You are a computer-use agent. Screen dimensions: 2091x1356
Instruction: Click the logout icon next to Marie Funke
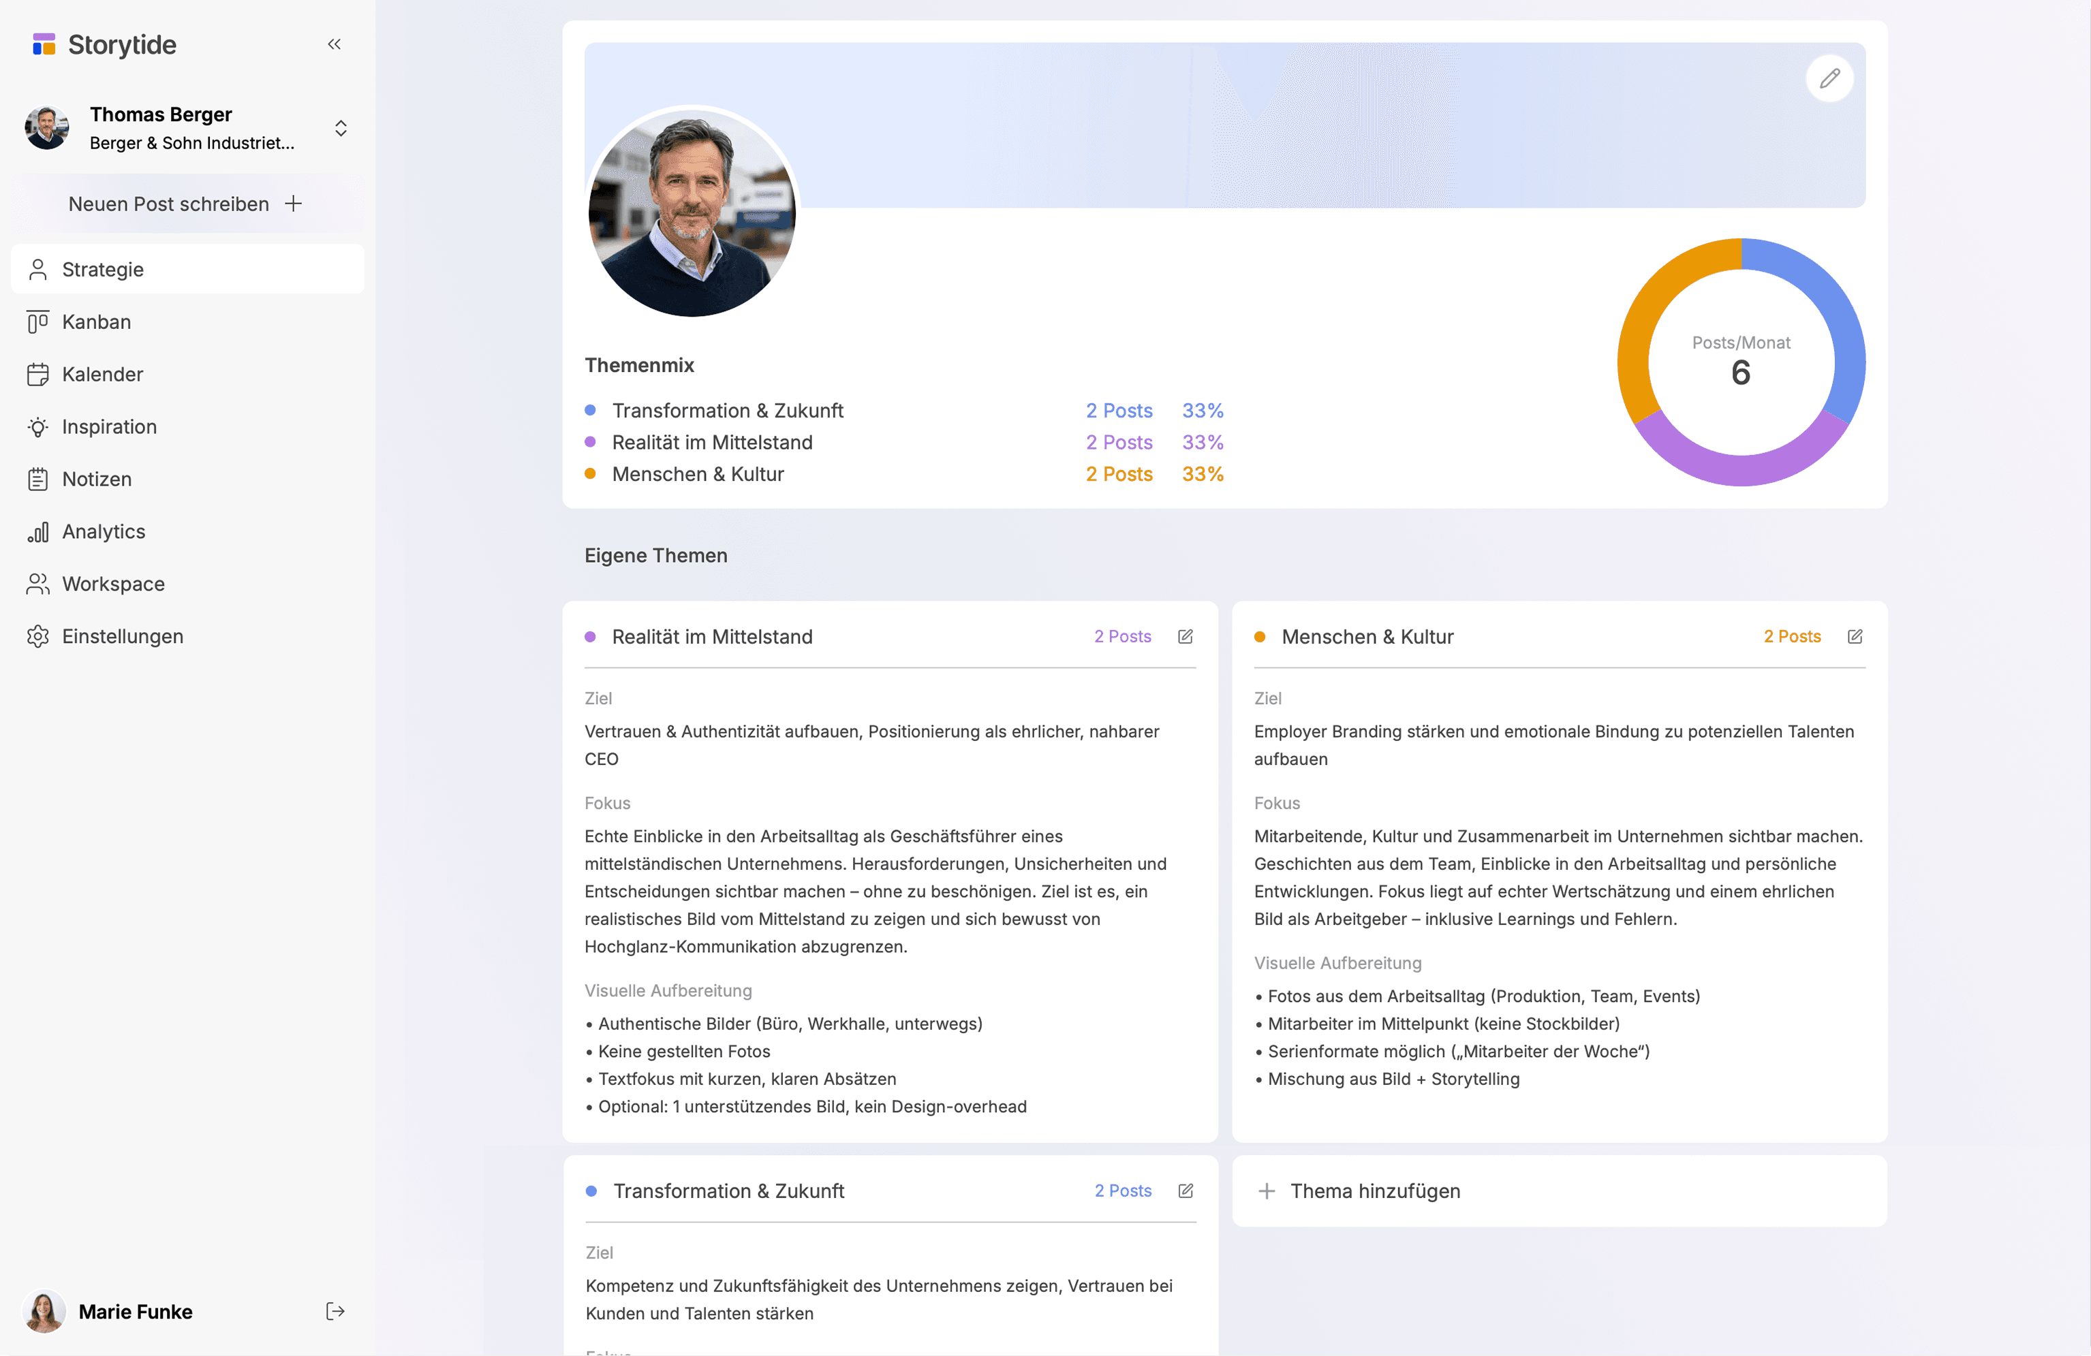tap(335, 1311)
